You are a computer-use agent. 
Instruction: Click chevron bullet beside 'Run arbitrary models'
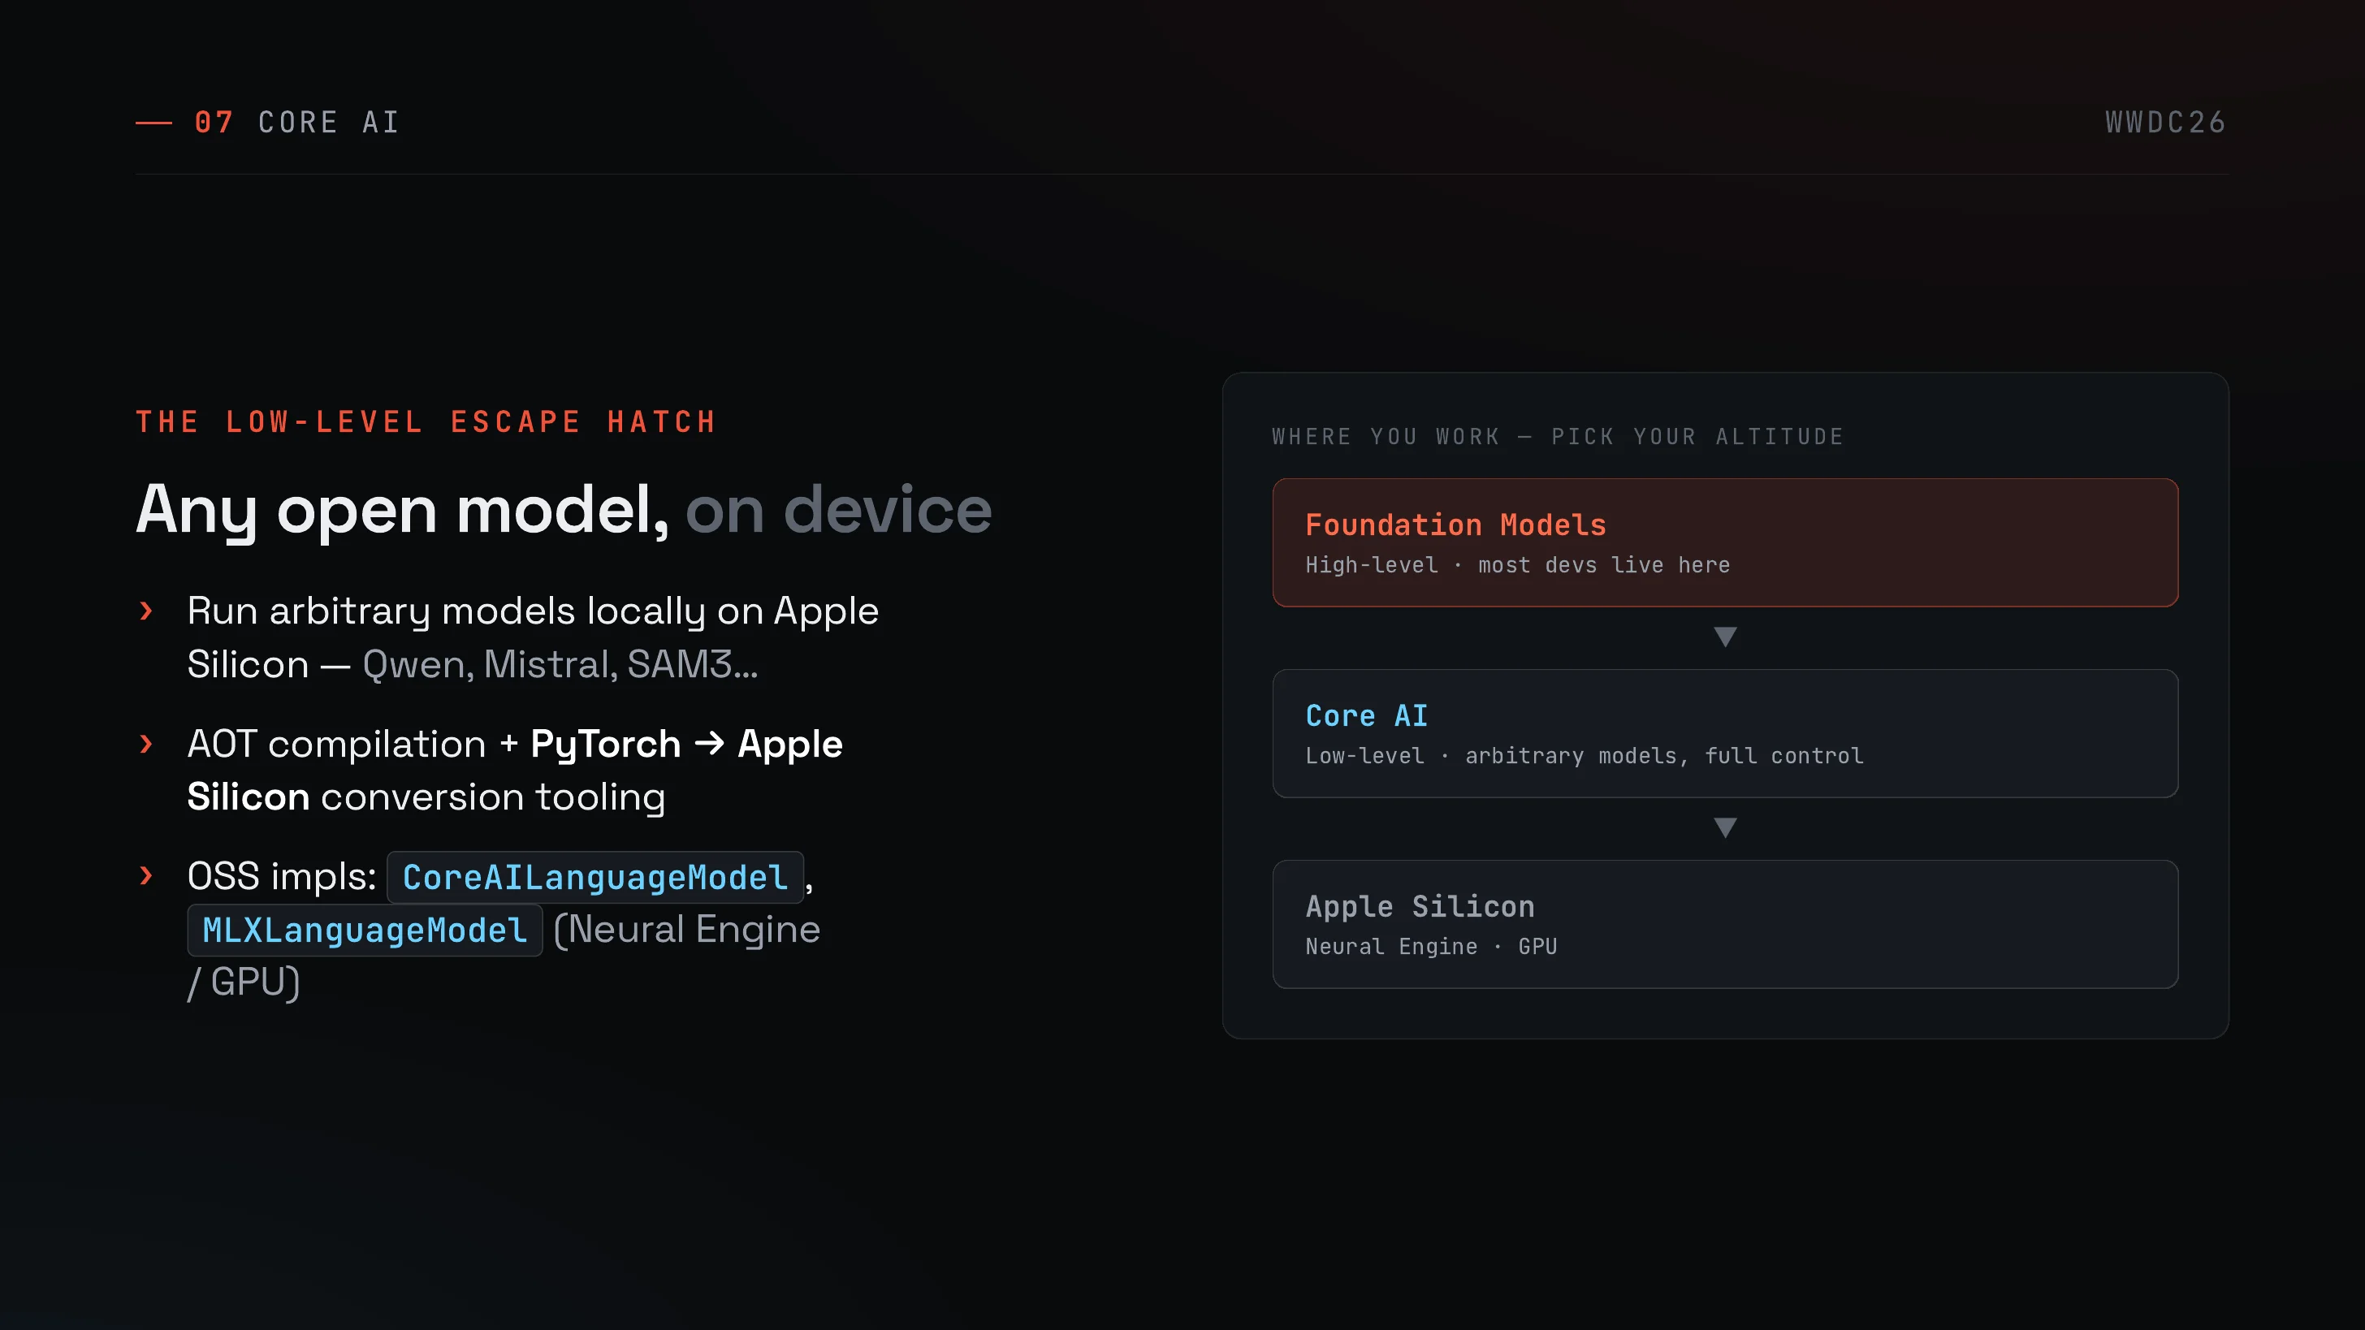[x=146, y=611]
